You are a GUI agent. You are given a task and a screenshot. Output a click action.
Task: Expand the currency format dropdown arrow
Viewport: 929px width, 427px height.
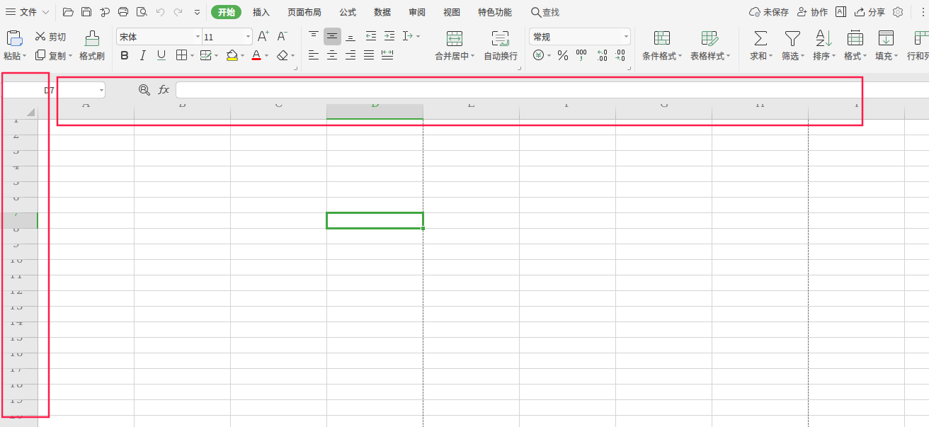click(549, 55)
